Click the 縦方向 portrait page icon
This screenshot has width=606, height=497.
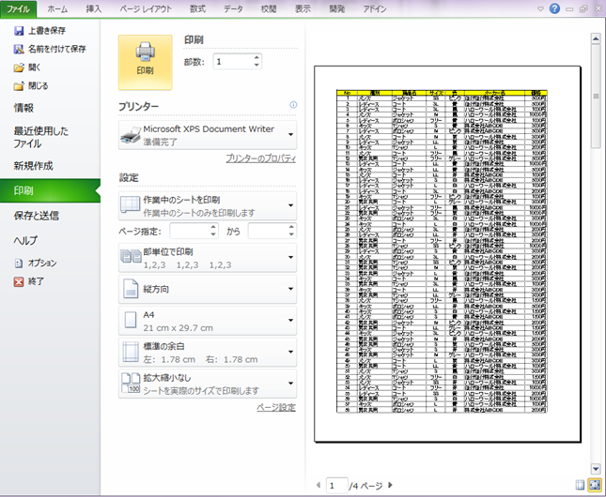click(131, 289)
